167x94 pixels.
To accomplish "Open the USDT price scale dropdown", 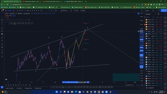I will 141,13.
